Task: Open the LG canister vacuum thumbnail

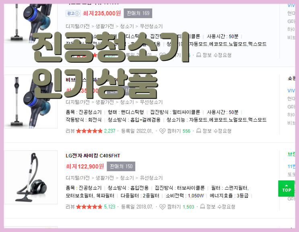Action: pos(31,177)
